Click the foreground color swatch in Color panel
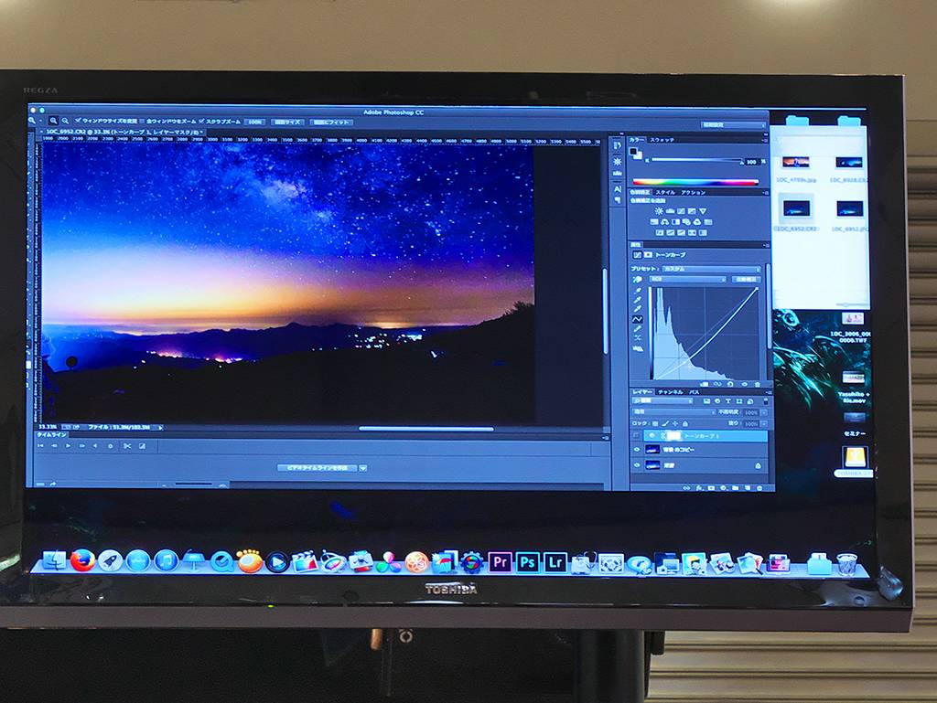Screen dimensions: 937x703 click(x=634, y=152)
